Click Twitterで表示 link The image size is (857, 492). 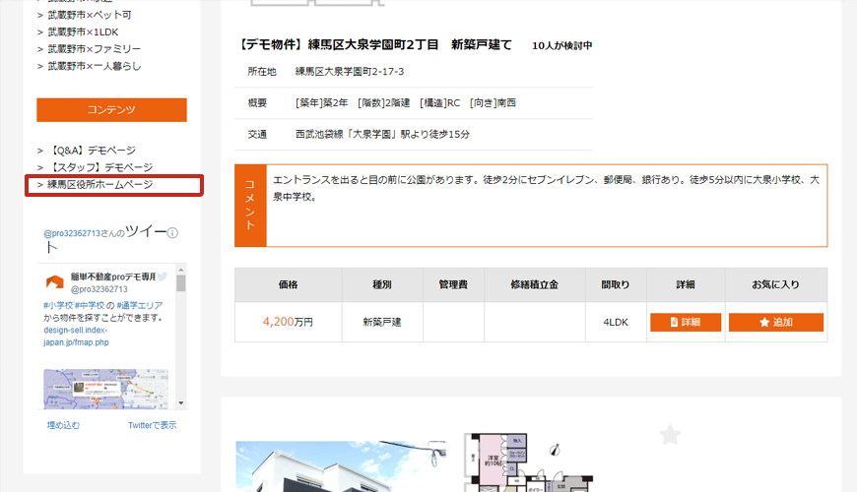tap(152, 425)
